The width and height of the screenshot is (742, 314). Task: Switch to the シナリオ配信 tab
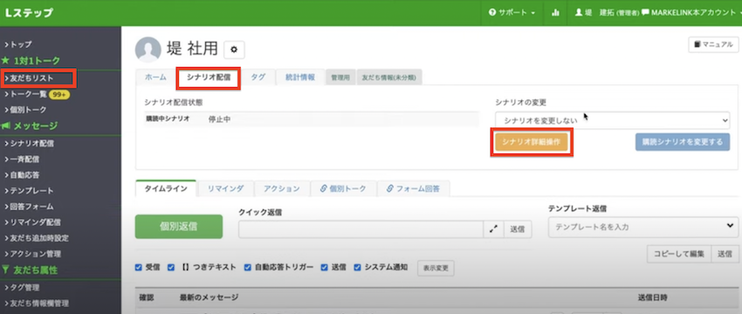click(209, 78)
